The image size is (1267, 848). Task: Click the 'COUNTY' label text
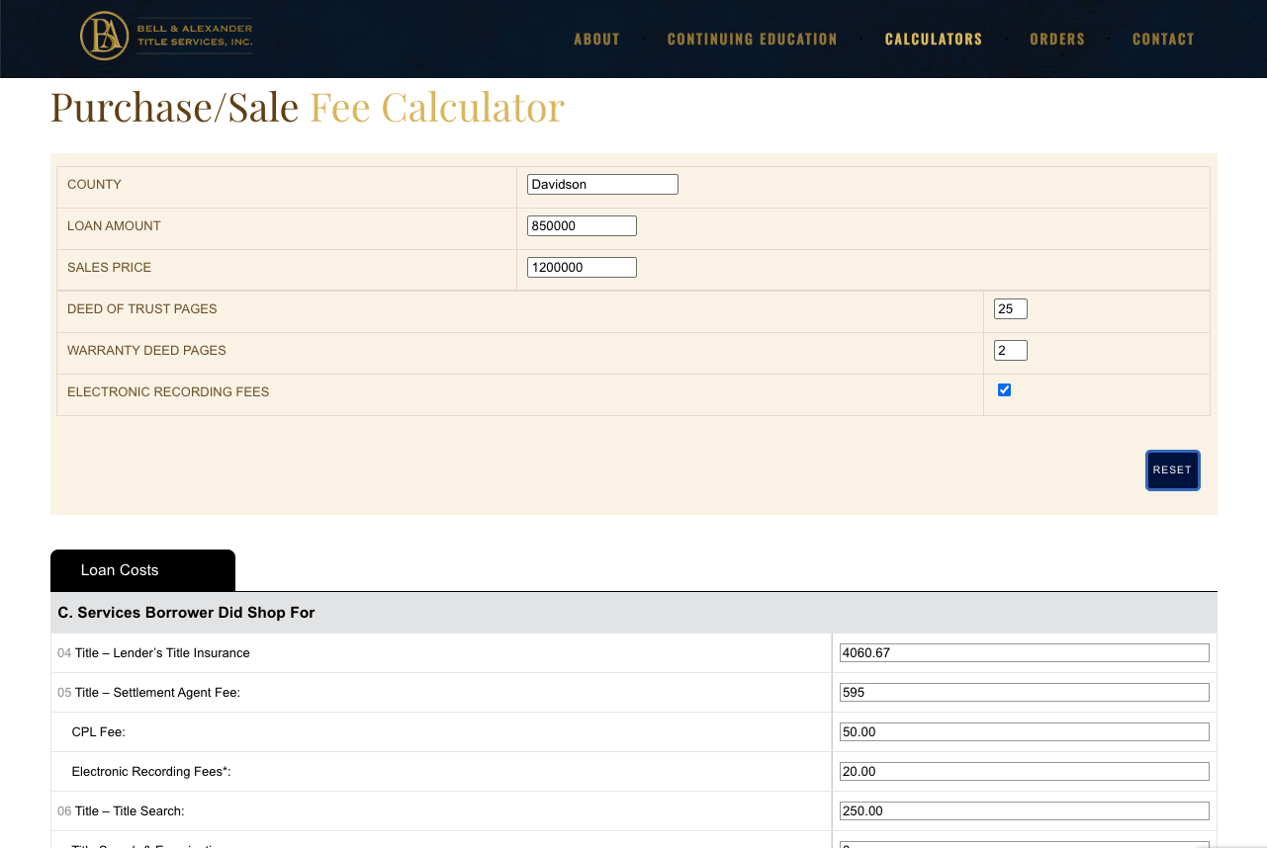pyautogui.click(x=94, y=185)
